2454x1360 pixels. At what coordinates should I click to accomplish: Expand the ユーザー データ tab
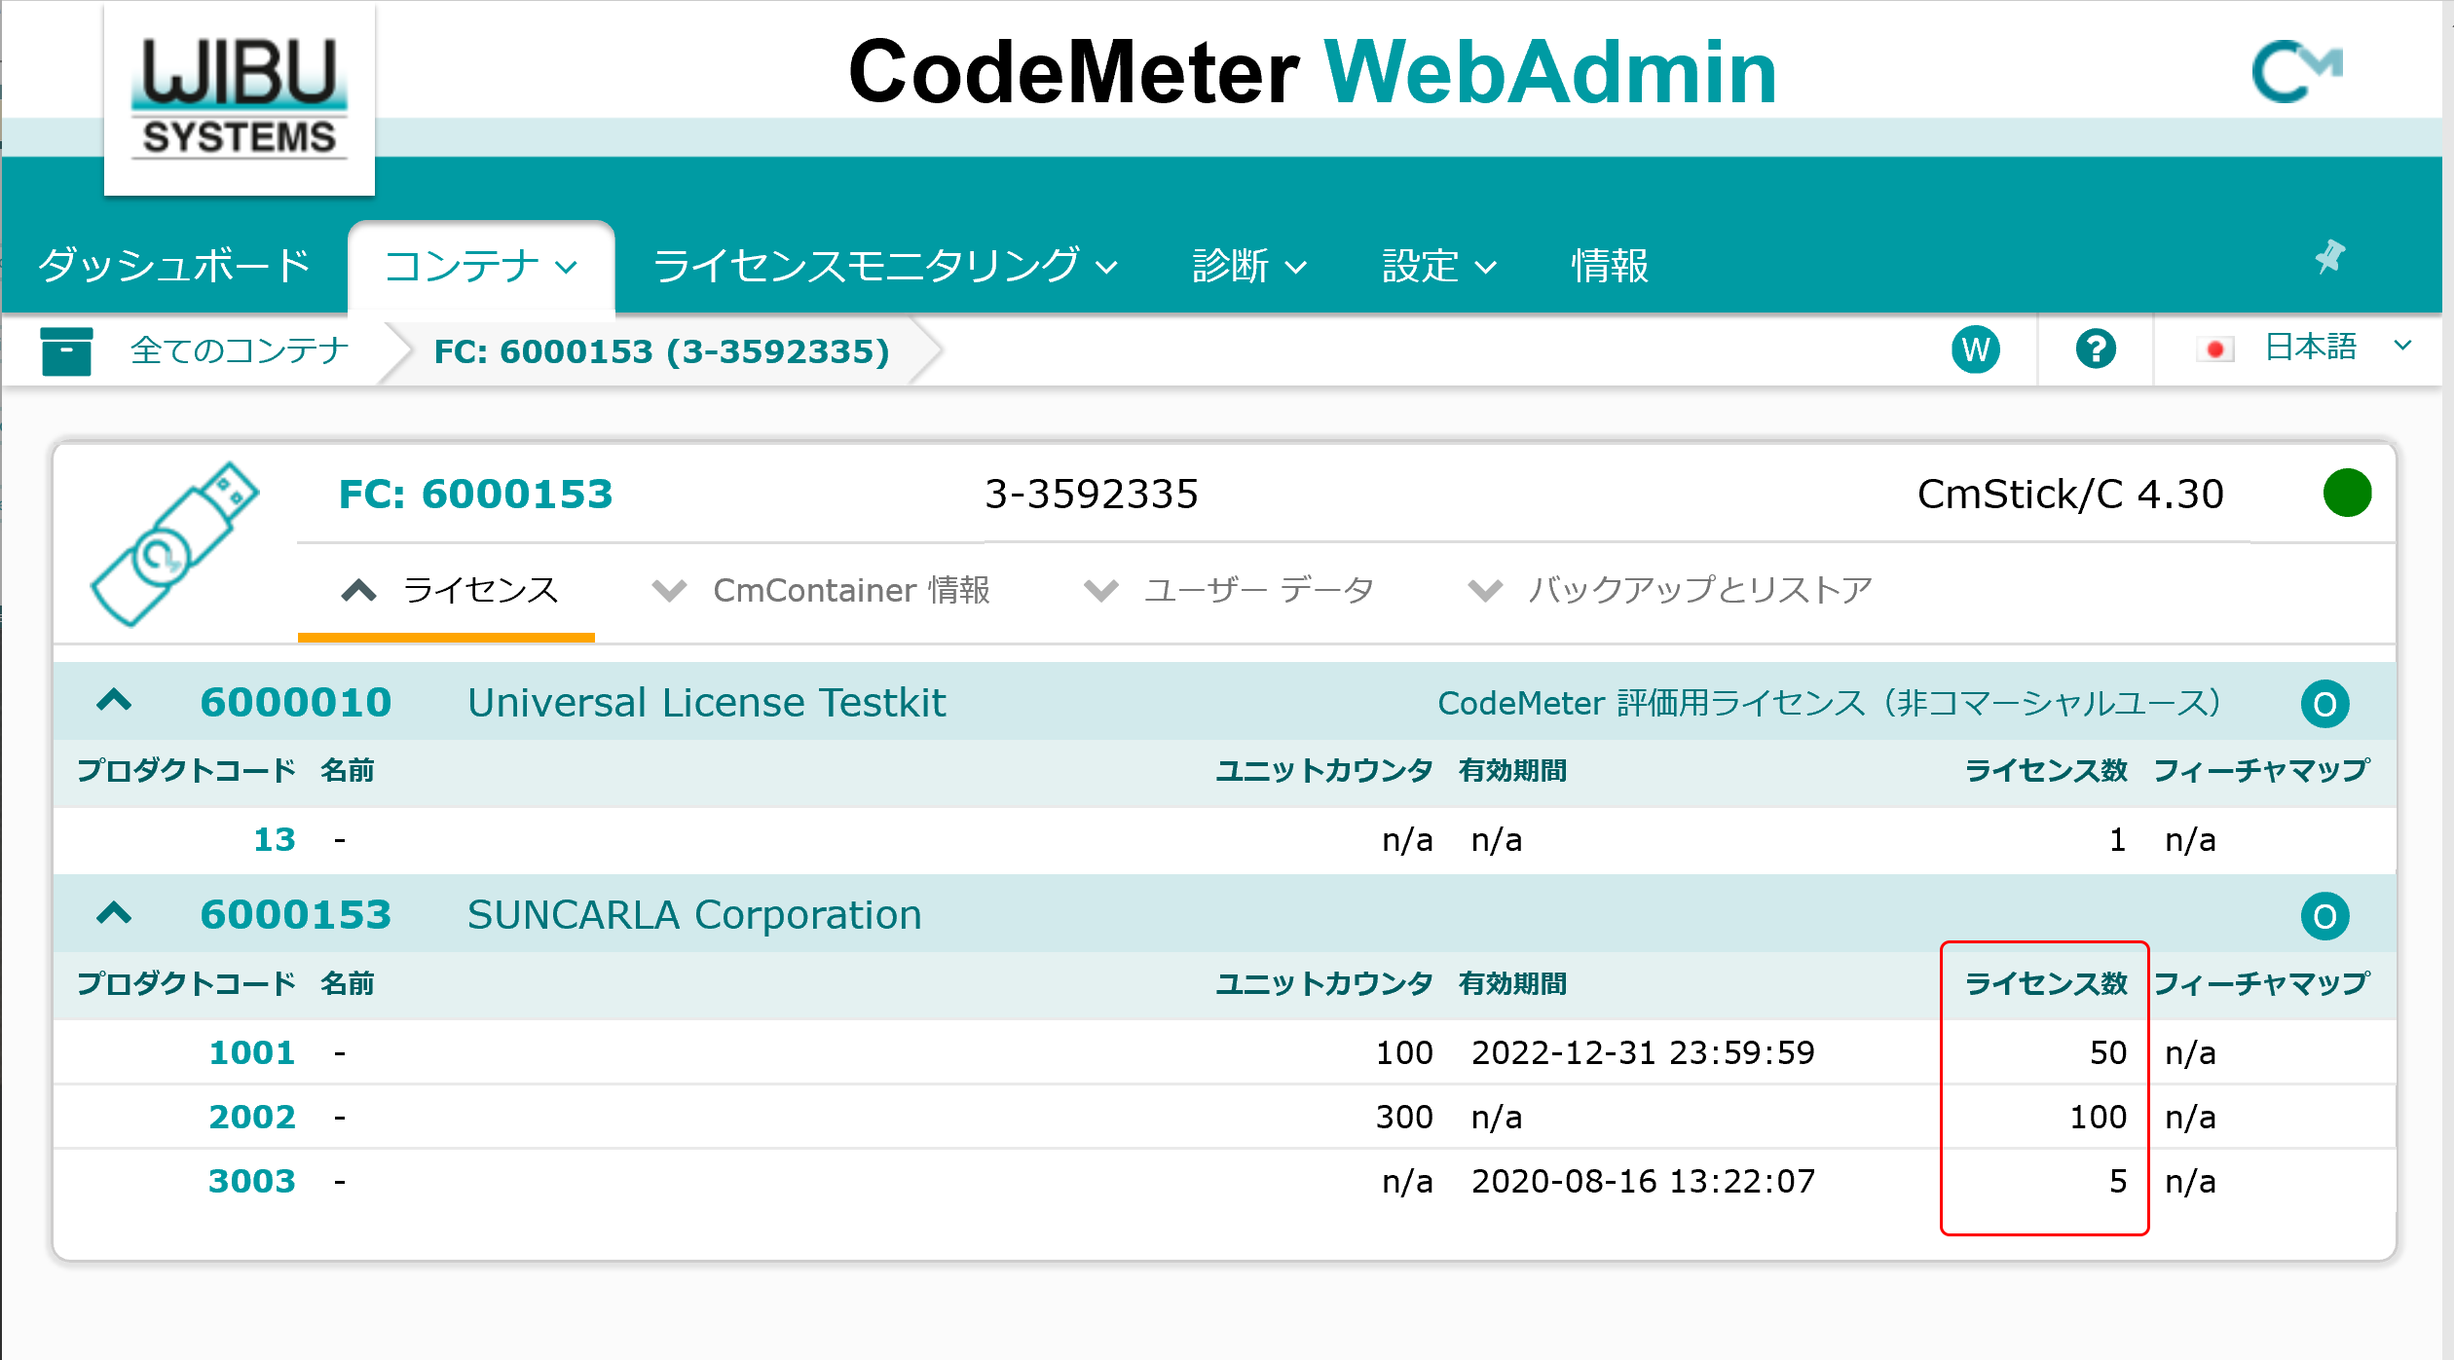pyautogui.click(x=1229, y=590)
